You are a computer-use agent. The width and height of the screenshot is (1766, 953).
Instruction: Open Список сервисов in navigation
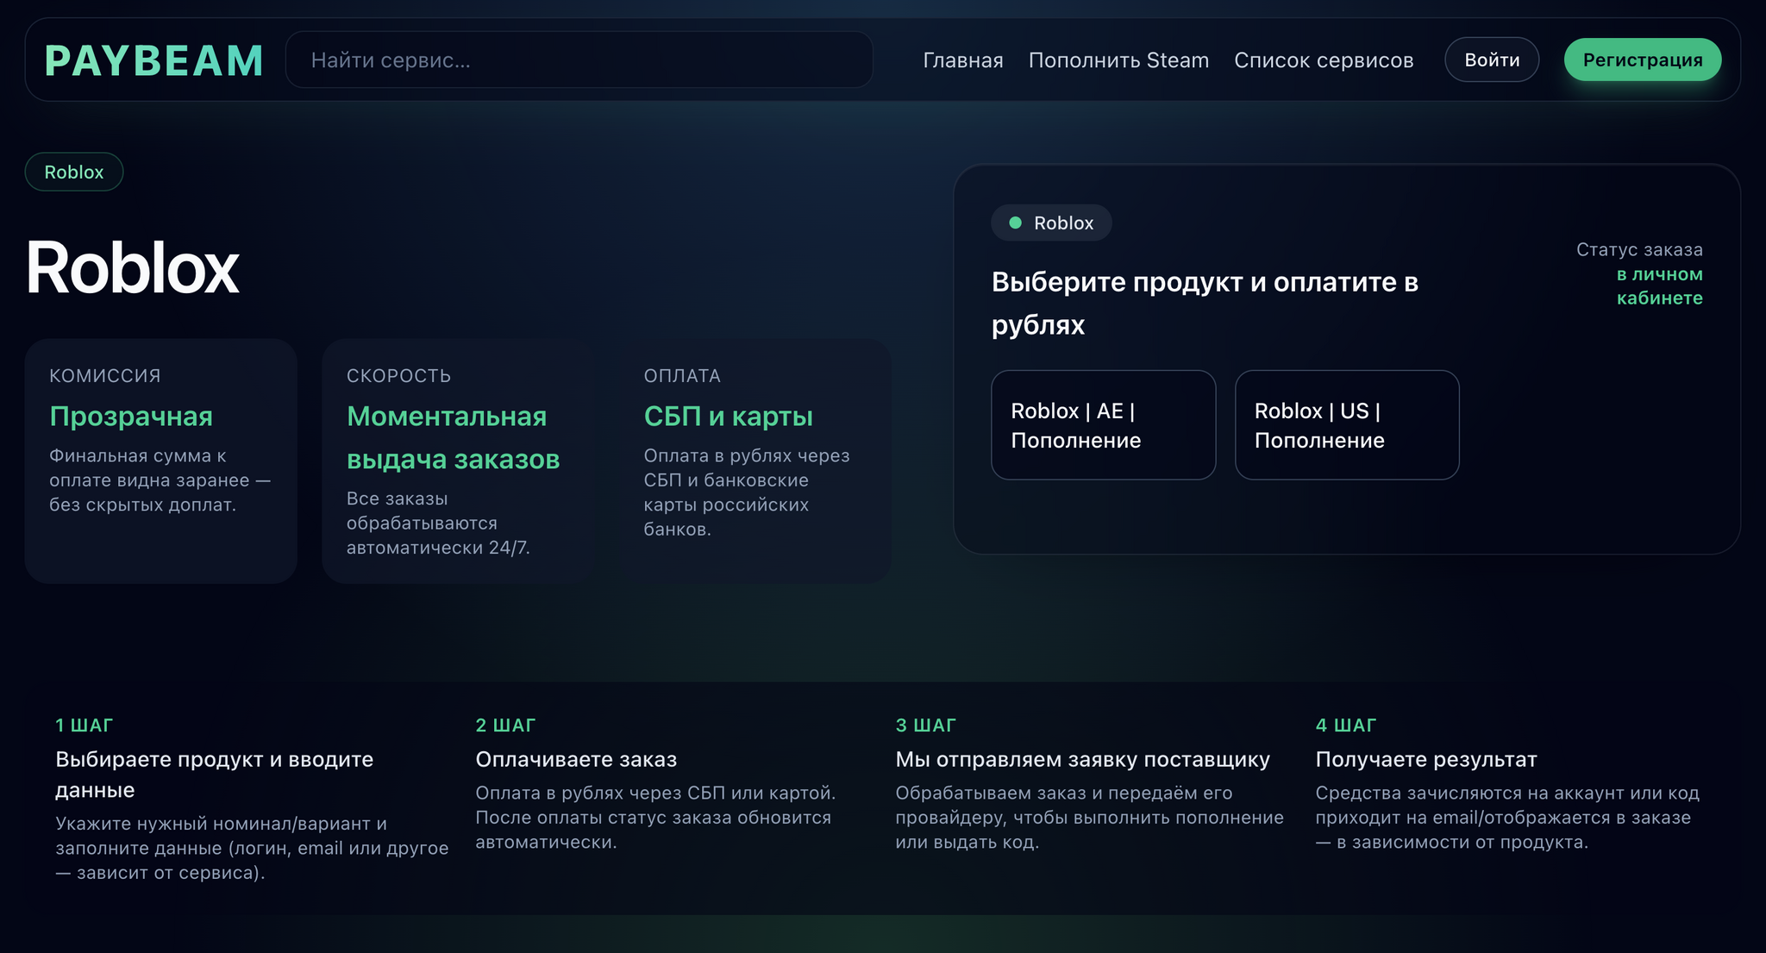click(1323, 60)
